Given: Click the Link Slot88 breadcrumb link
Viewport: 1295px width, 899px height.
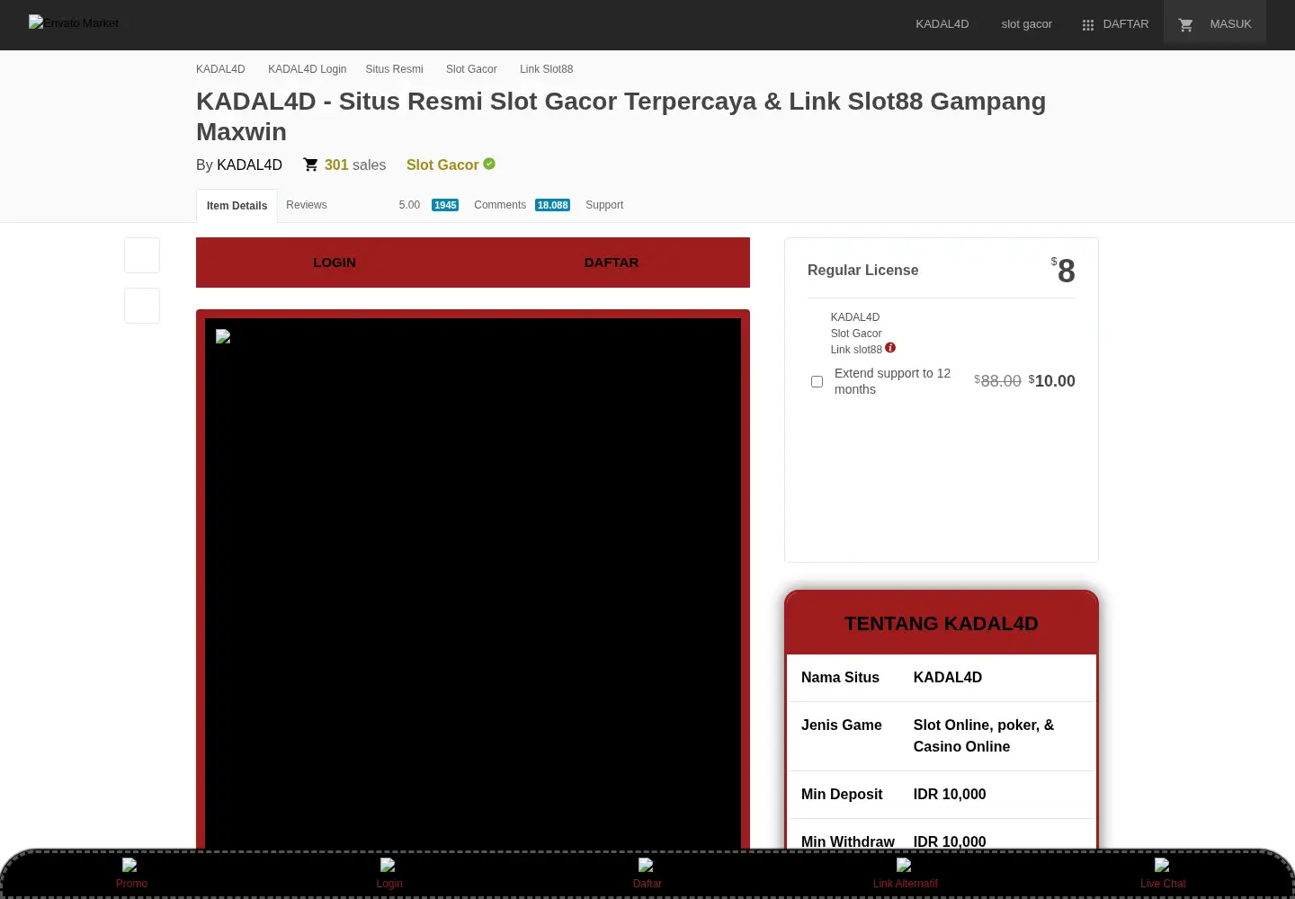Looking at the screenshot, I should (x=546, y=69).
